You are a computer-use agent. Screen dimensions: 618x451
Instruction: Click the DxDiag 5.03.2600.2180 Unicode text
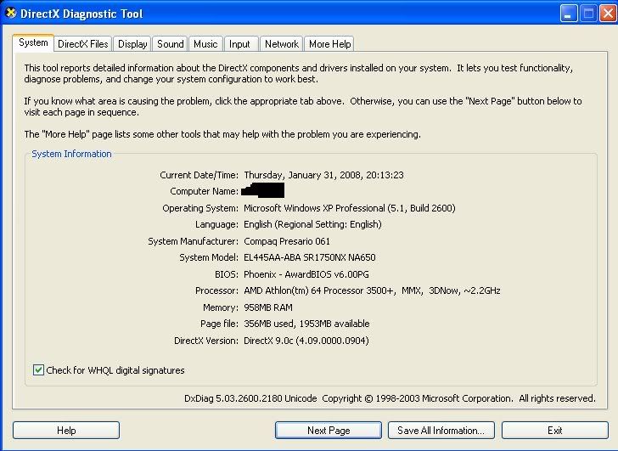pos(250,398)
